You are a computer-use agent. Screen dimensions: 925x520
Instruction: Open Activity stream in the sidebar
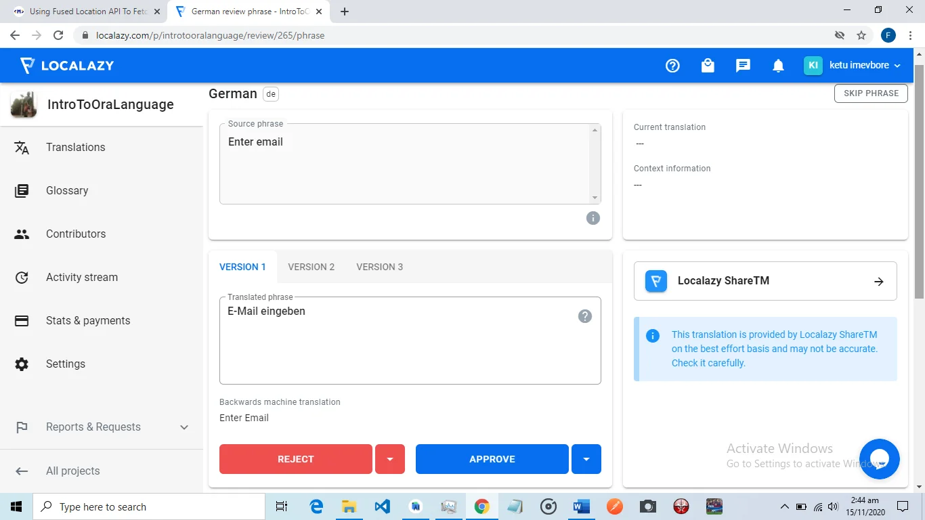[102, 278]
